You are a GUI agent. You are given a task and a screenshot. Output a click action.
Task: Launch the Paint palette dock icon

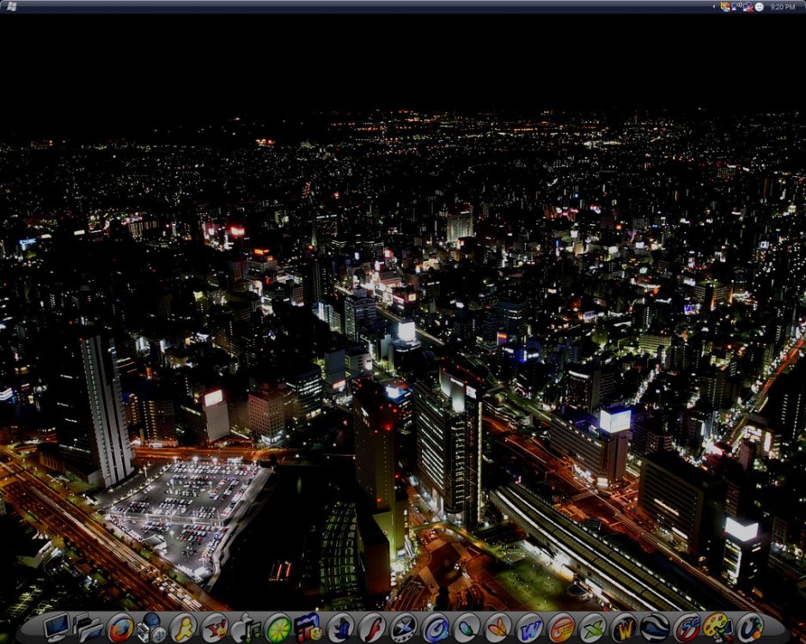(x=717, y=627)
